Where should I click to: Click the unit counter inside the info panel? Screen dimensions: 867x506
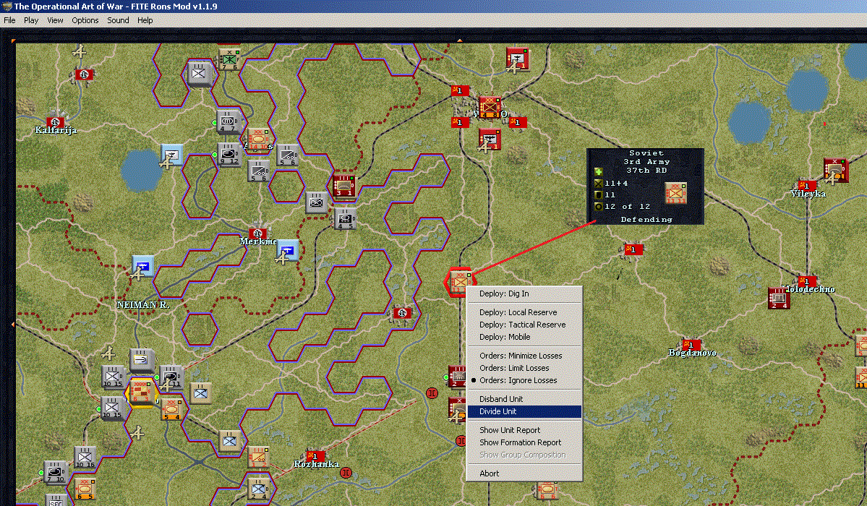click(x=675, y=193)
